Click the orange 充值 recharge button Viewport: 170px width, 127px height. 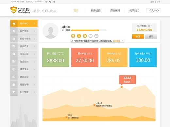pyautogui.click(x=138, y=36)
